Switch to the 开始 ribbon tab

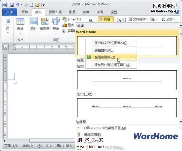click(24, 12)
